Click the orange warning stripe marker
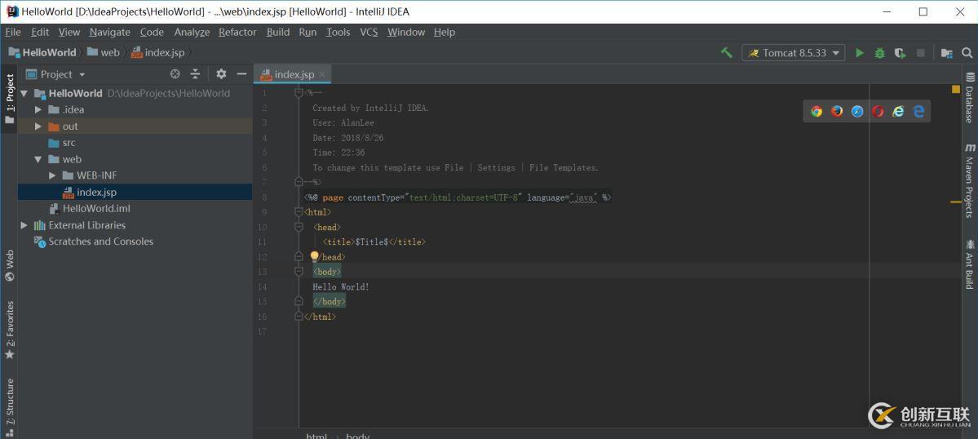 pos(955,202)
